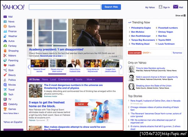Click the Health heart icon
Screen dimensions: 188x137
tap(5, 65)
